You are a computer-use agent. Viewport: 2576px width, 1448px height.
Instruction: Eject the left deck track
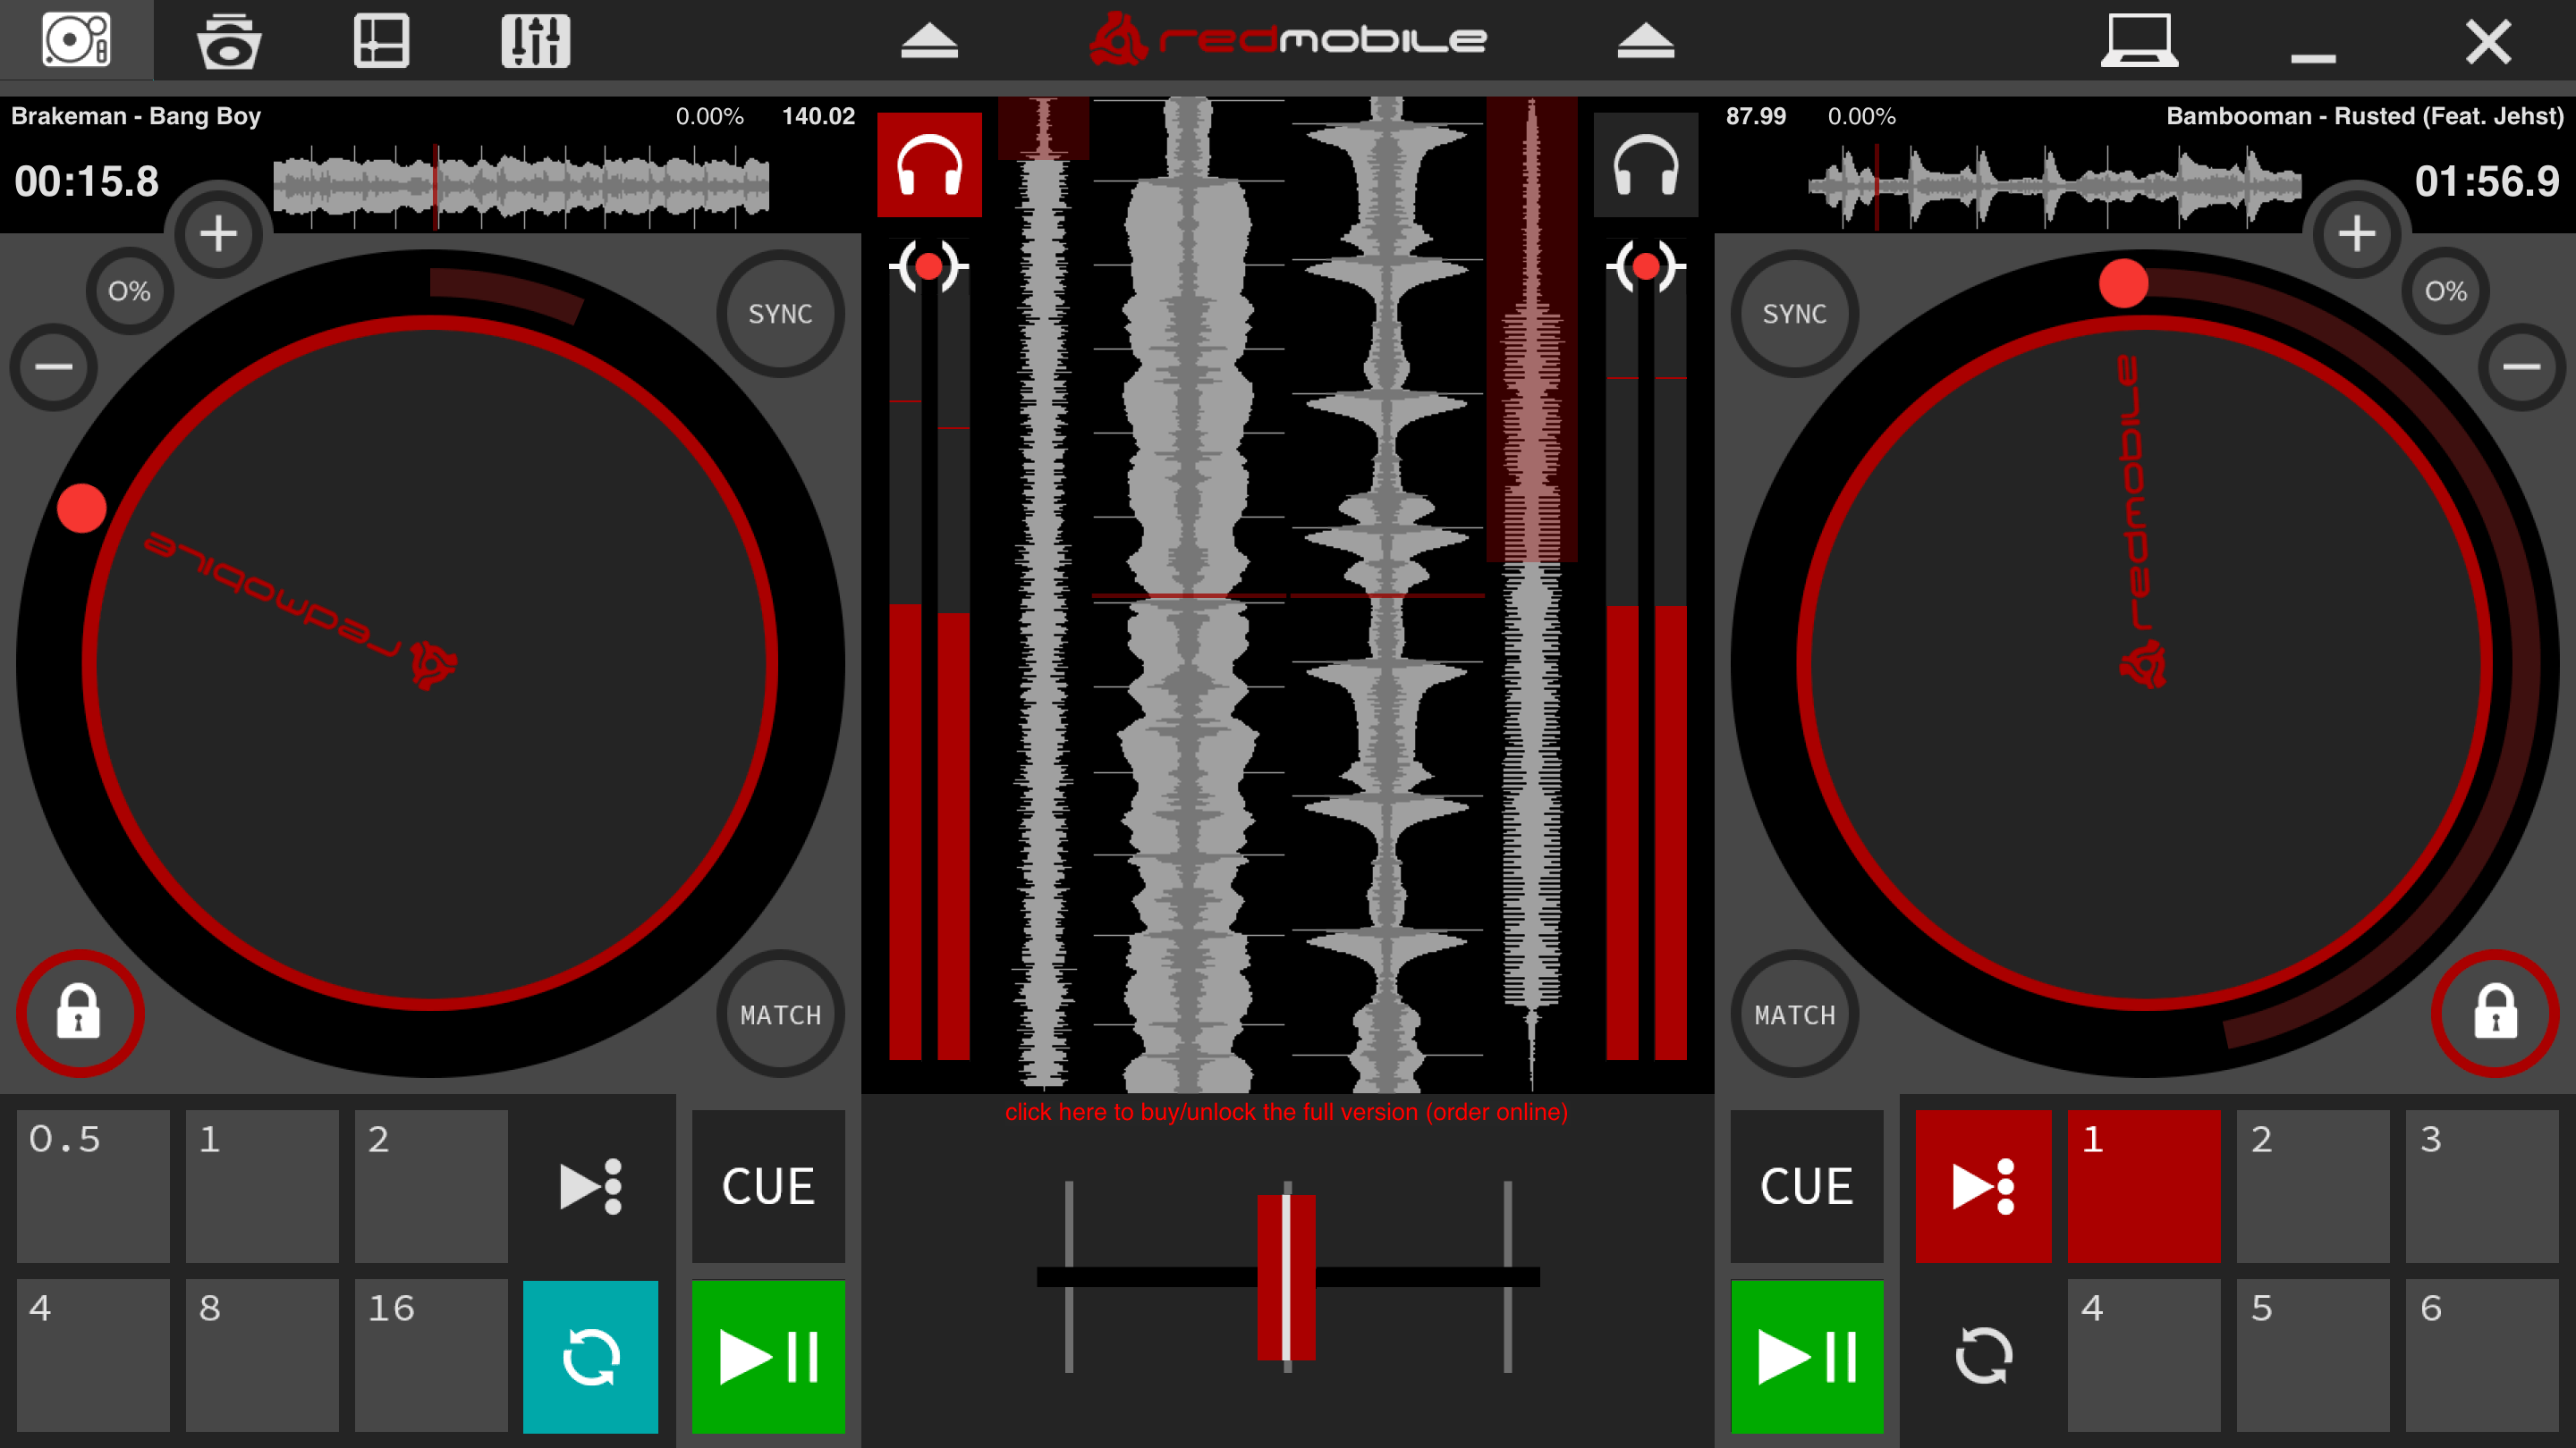[x=929, y=41]
